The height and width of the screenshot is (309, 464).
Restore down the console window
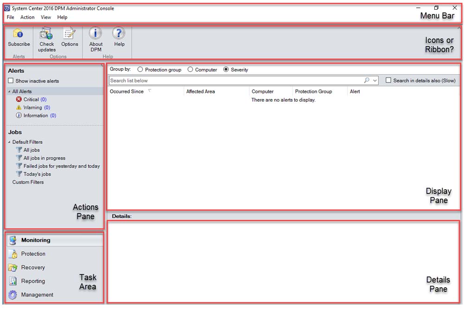[x=436, y=8]
